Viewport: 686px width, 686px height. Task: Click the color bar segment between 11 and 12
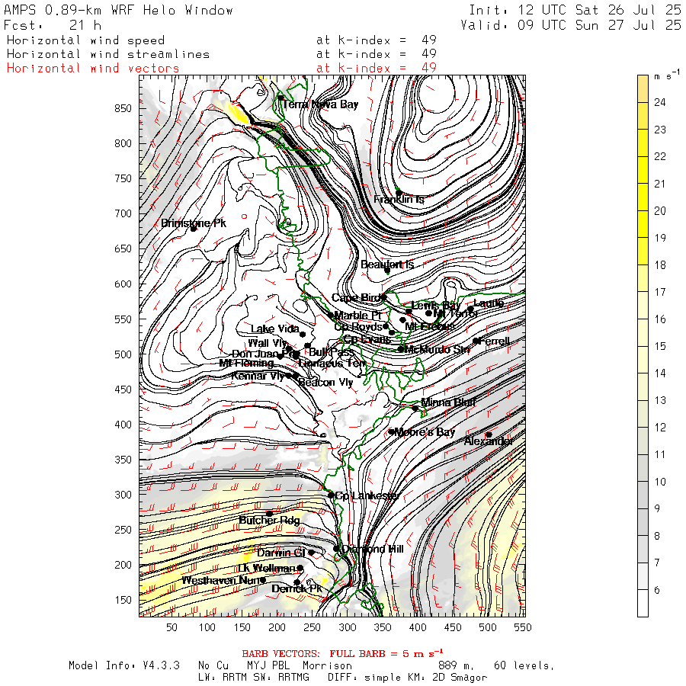coord(643,441)
